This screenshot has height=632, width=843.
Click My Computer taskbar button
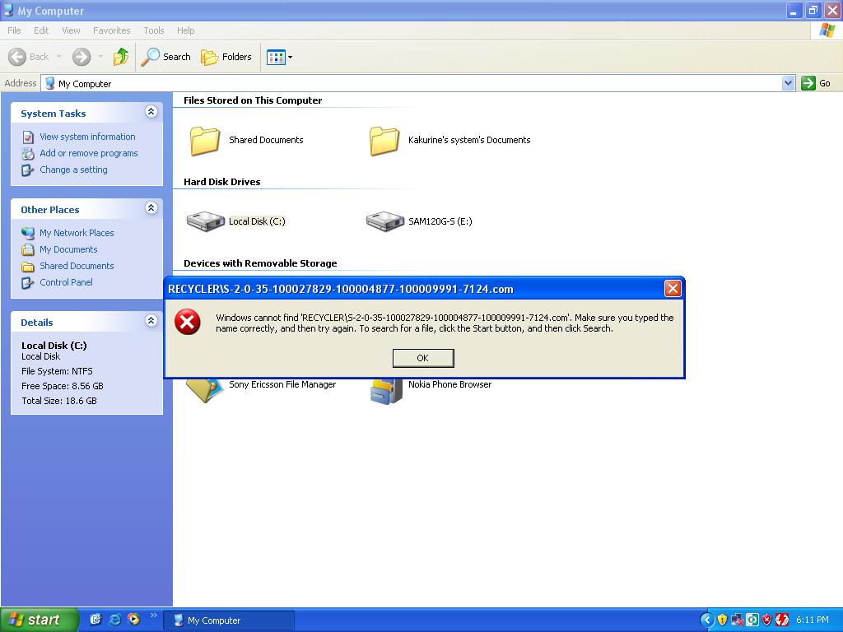tap(229, 620)
